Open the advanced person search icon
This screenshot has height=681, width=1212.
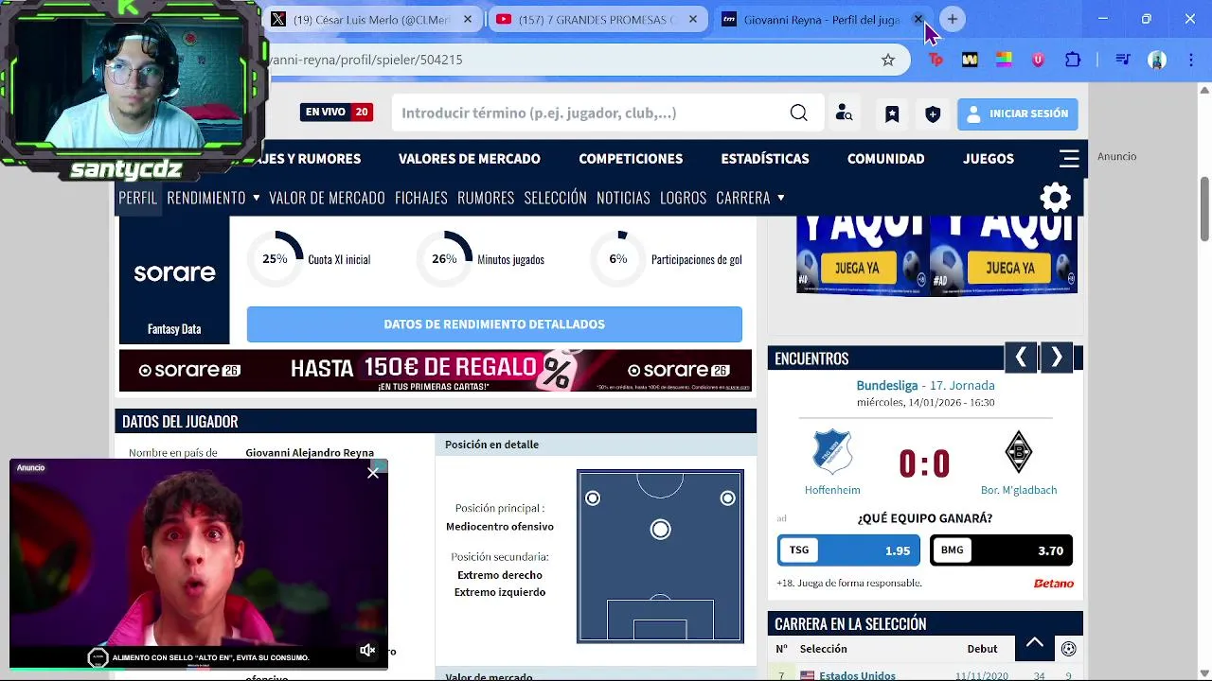844,113
